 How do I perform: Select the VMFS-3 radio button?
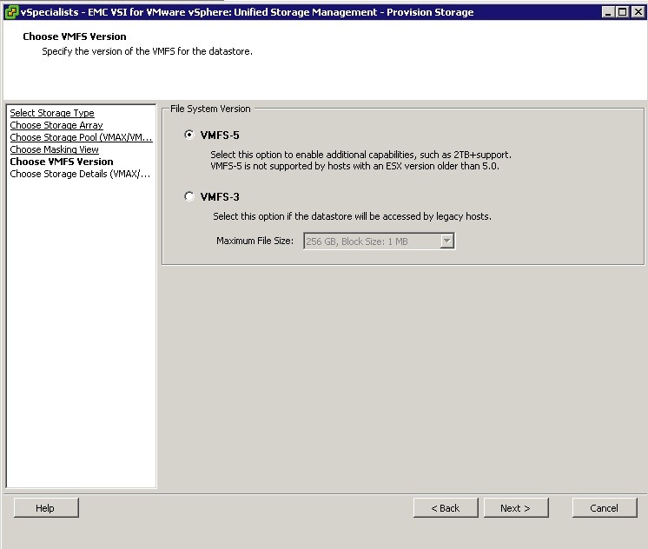click(189, 196)
